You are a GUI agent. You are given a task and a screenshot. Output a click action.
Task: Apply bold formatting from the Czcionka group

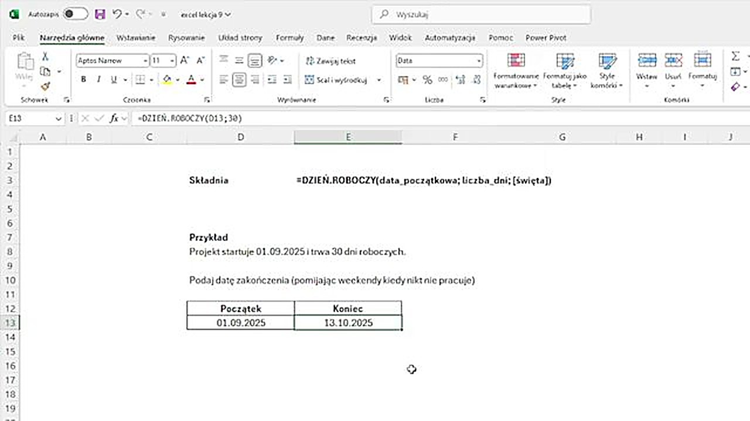(x=83, y=80)
